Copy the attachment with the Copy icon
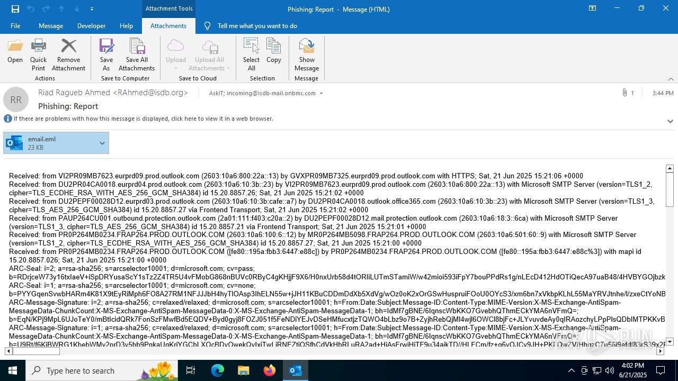 [274, 51]
